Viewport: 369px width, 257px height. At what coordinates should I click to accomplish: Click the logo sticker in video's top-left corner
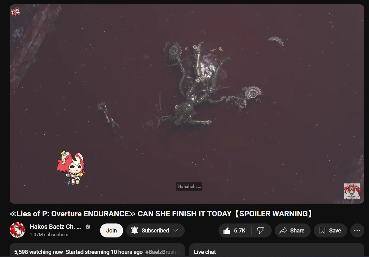(16, 11)
